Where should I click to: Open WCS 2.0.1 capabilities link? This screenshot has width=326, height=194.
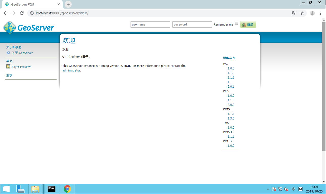click(231, 87)
